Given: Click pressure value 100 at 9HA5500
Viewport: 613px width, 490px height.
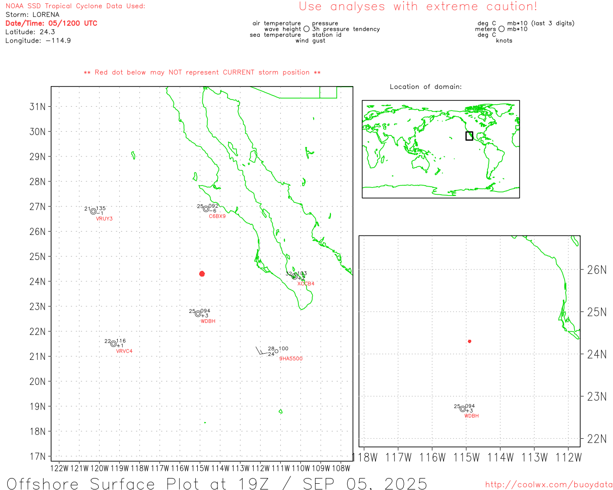Looking at the screenshot, I should click(284, 349).
